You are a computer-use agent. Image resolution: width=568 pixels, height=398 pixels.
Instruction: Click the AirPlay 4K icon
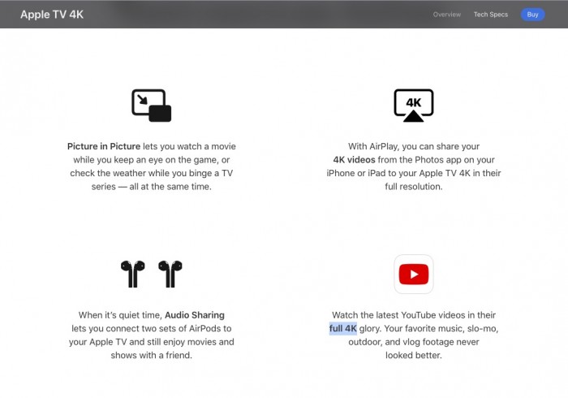pos(414,106)
